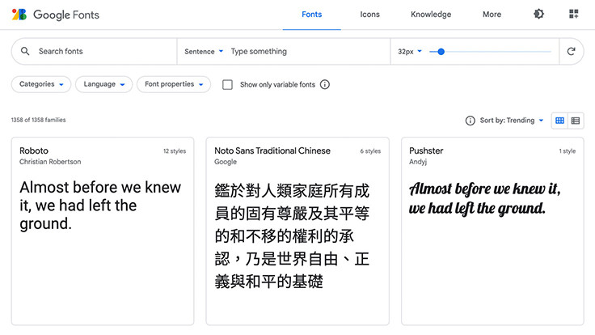Toggle the dark theme brightness icon
The width and height of the screenshot is (595, 335).
point(538,14)
